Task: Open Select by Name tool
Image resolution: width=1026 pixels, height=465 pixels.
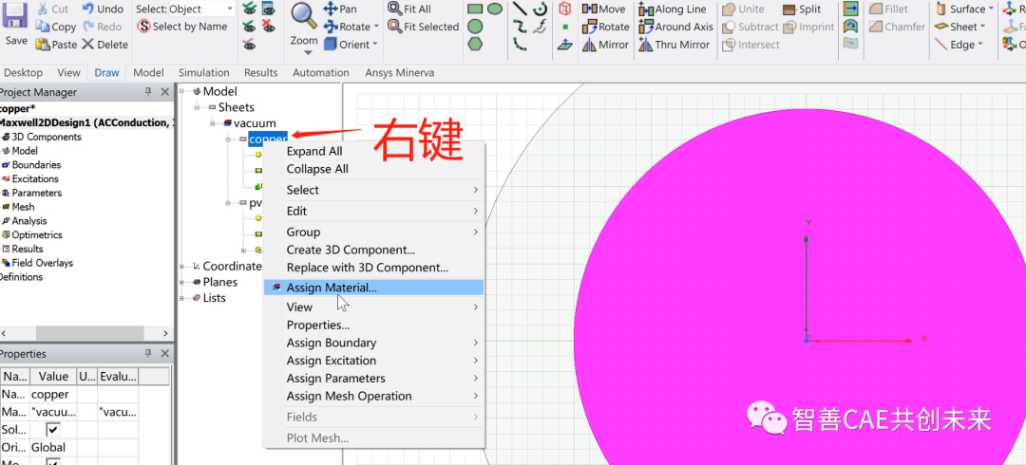Action: (x=181, y=27)
